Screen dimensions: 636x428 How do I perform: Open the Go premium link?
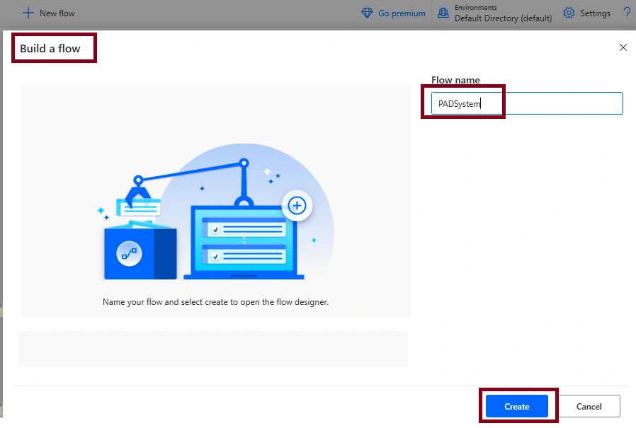click(x=402, y=13)
